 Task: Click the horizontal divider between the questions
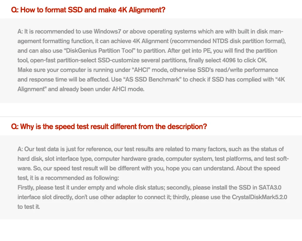[151, 116]
